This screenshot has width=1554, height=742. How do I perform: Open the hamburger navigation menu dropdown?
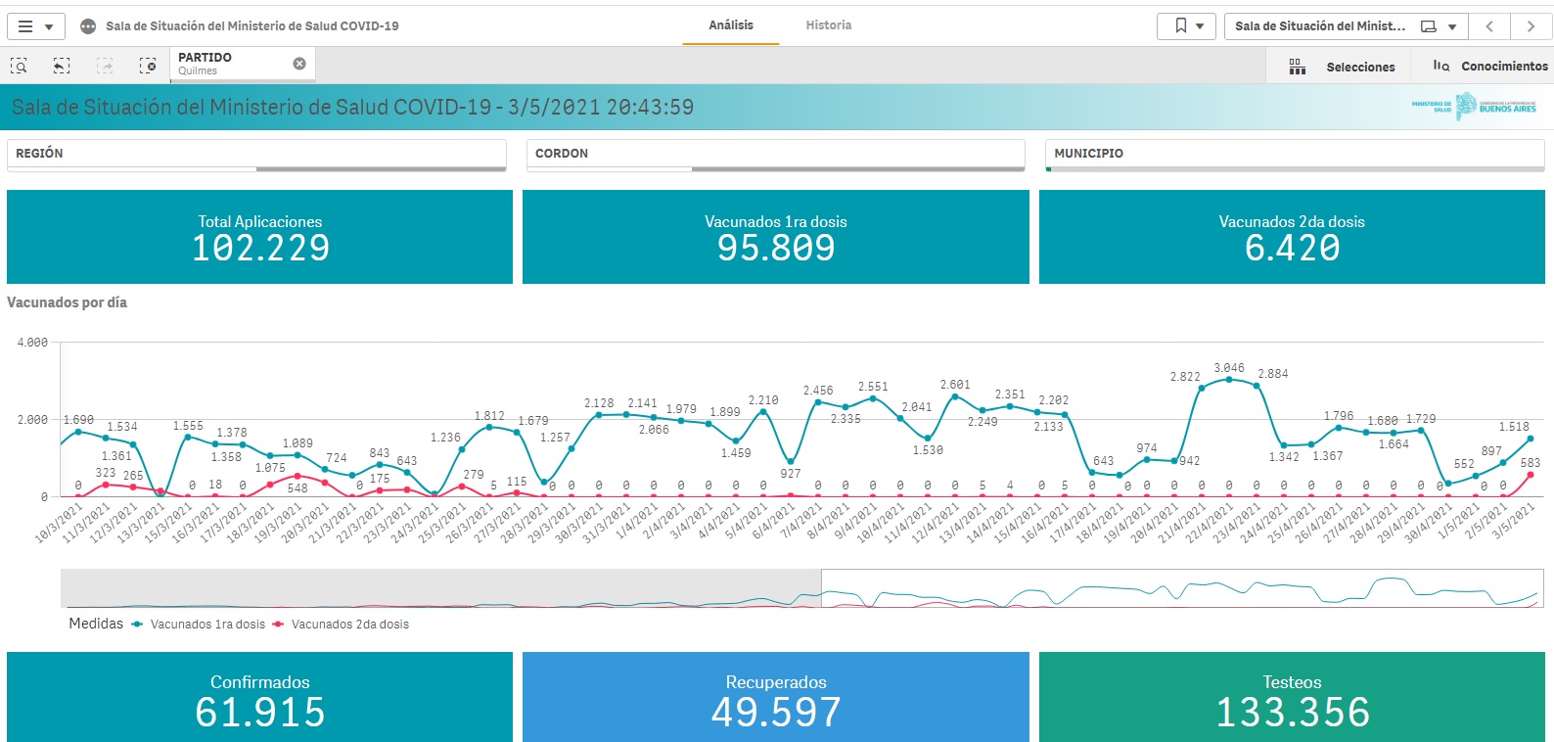pyautogui.click(x=35, y=26)
